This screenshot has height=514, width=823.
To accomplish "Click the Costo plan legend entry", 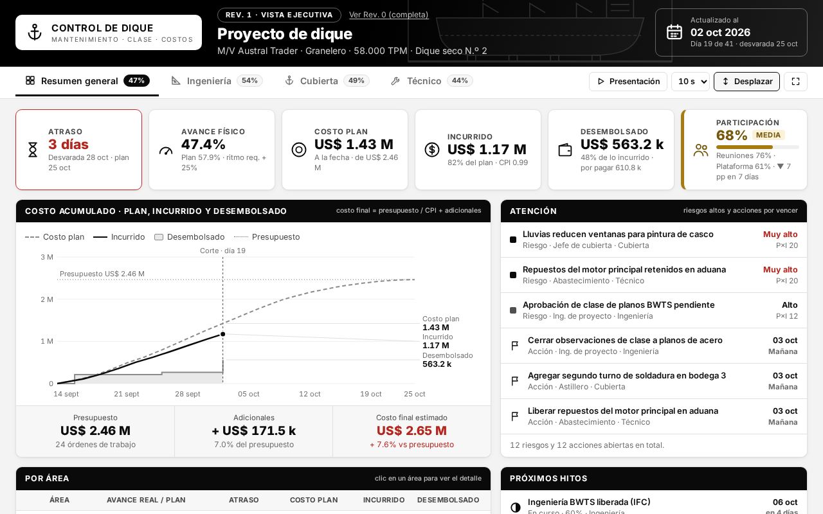I will pos(55,237).
